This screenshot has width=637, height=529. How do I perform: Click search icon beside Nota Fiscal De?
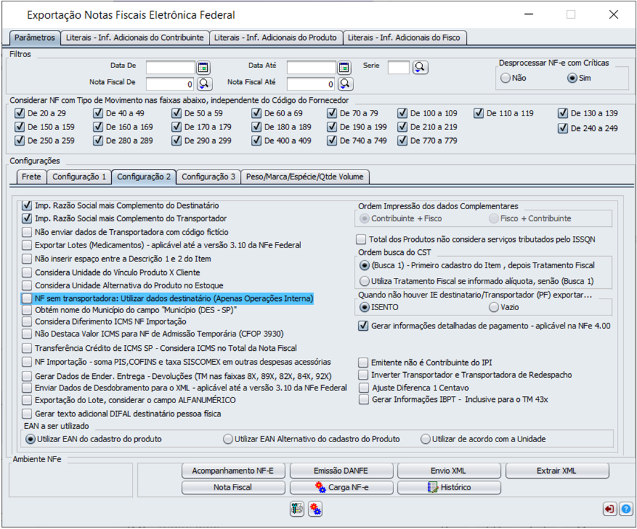tap(204, 84)
